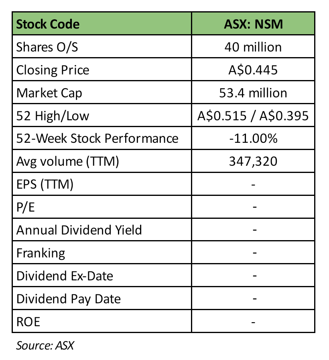Click the "Shares O/S" row label
329x360 pixels.
click(47, 47)
